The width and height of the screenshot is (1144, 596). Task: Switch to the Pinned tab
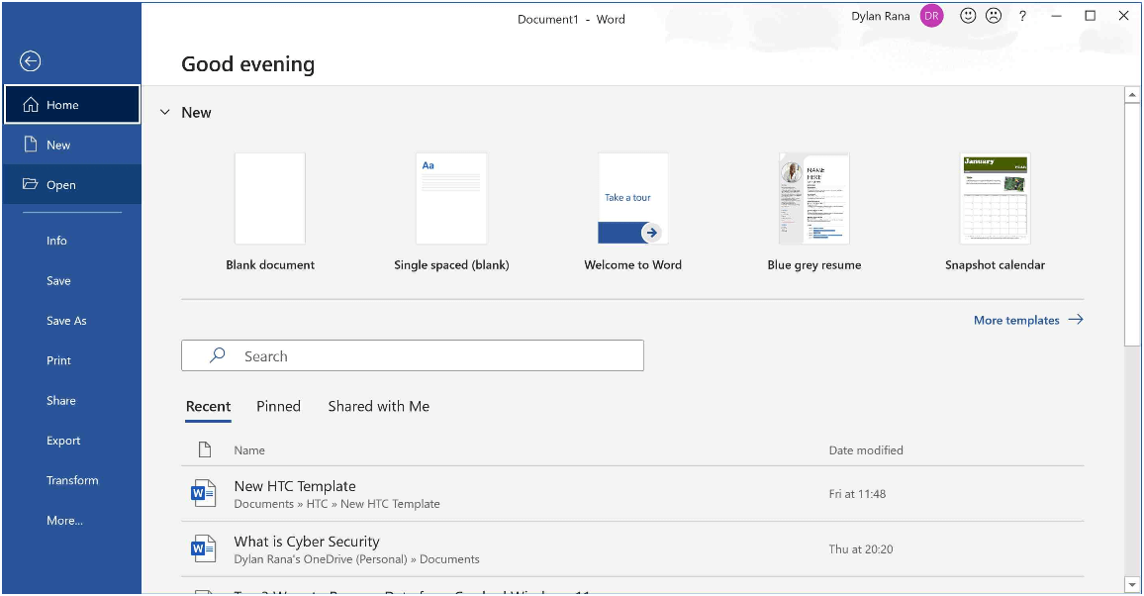point(278,406)
